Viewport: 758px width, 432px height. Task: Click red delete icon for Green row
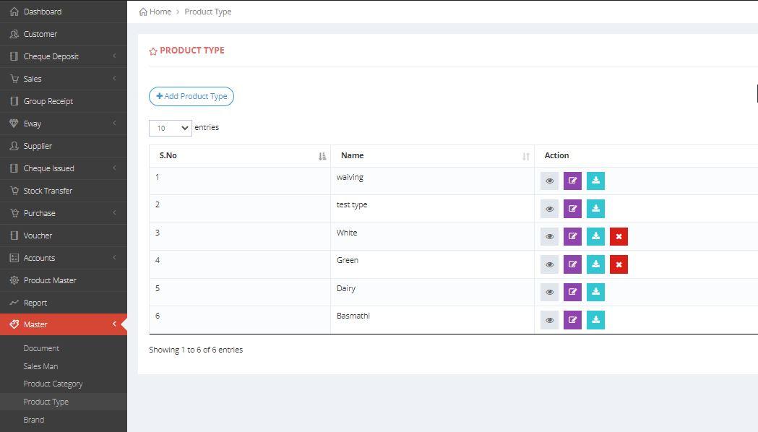pos(619,264)
